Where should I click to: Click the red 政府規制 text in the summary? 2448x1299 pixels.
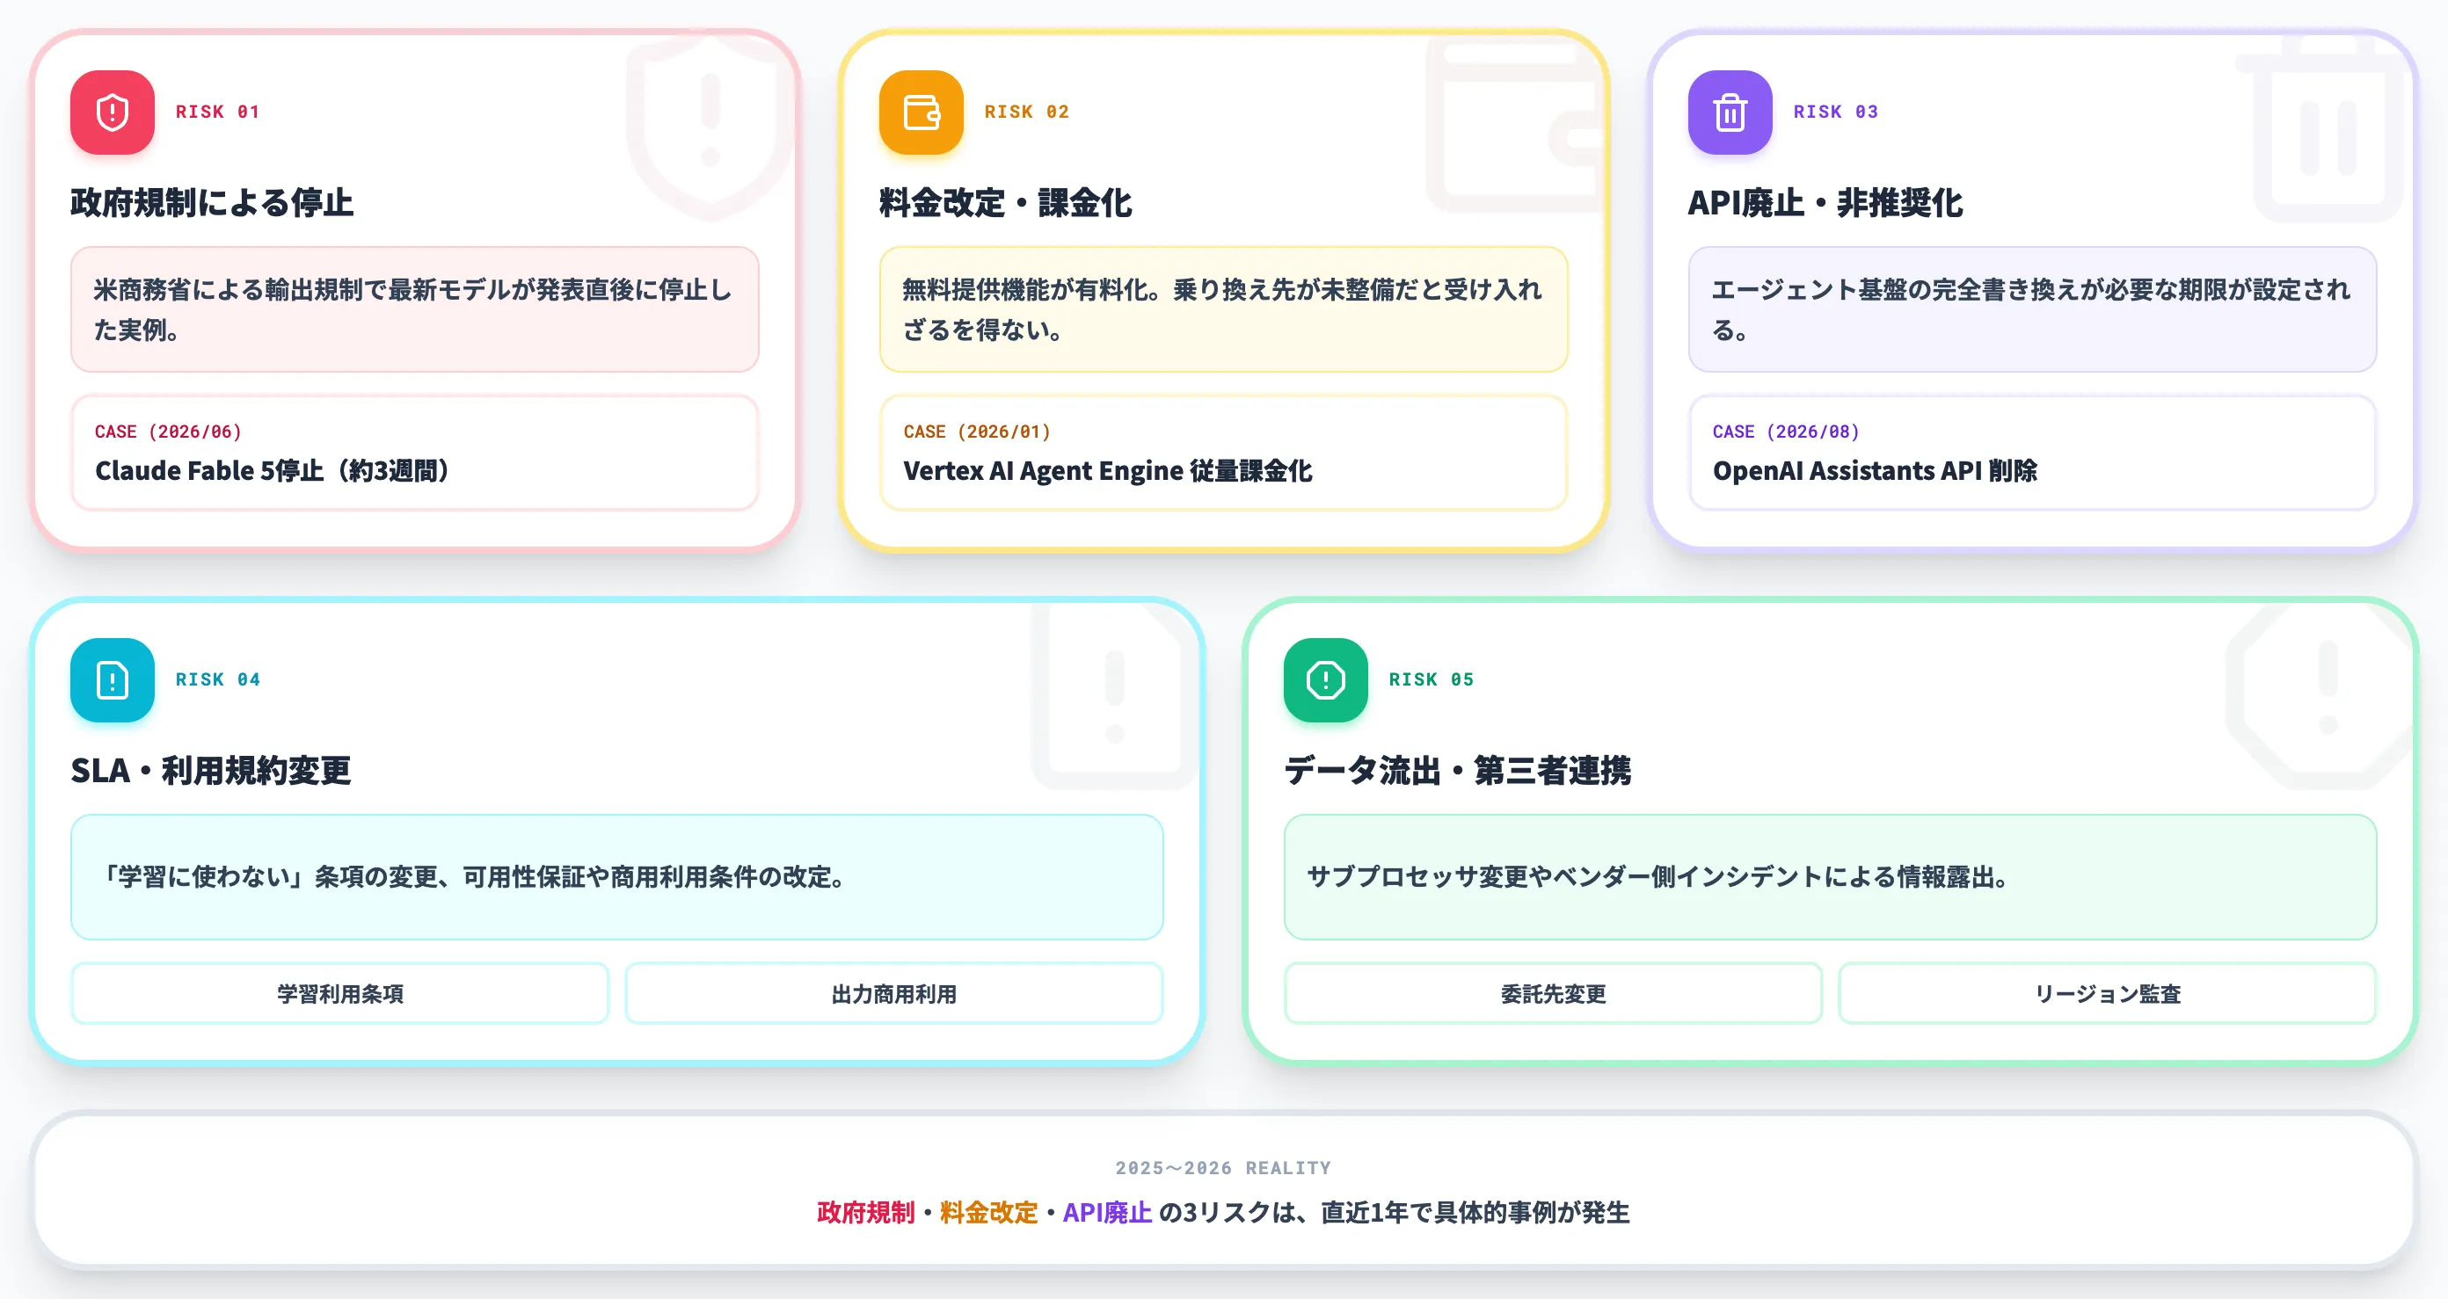pyautogui.click(x=866, y=1213)
